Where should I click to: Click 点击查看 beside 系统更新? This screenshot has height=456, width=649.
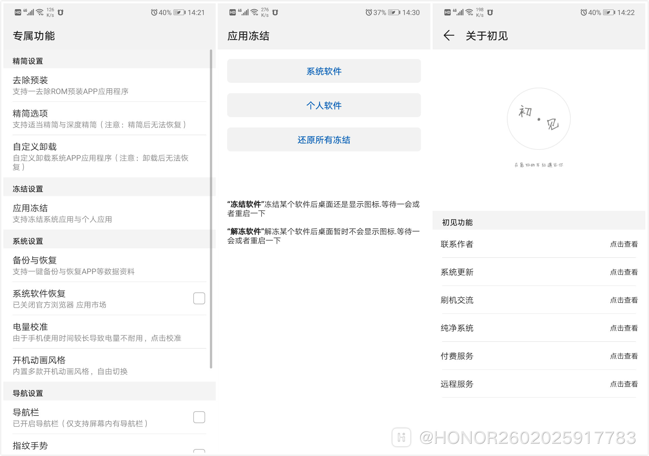point(623,272)
